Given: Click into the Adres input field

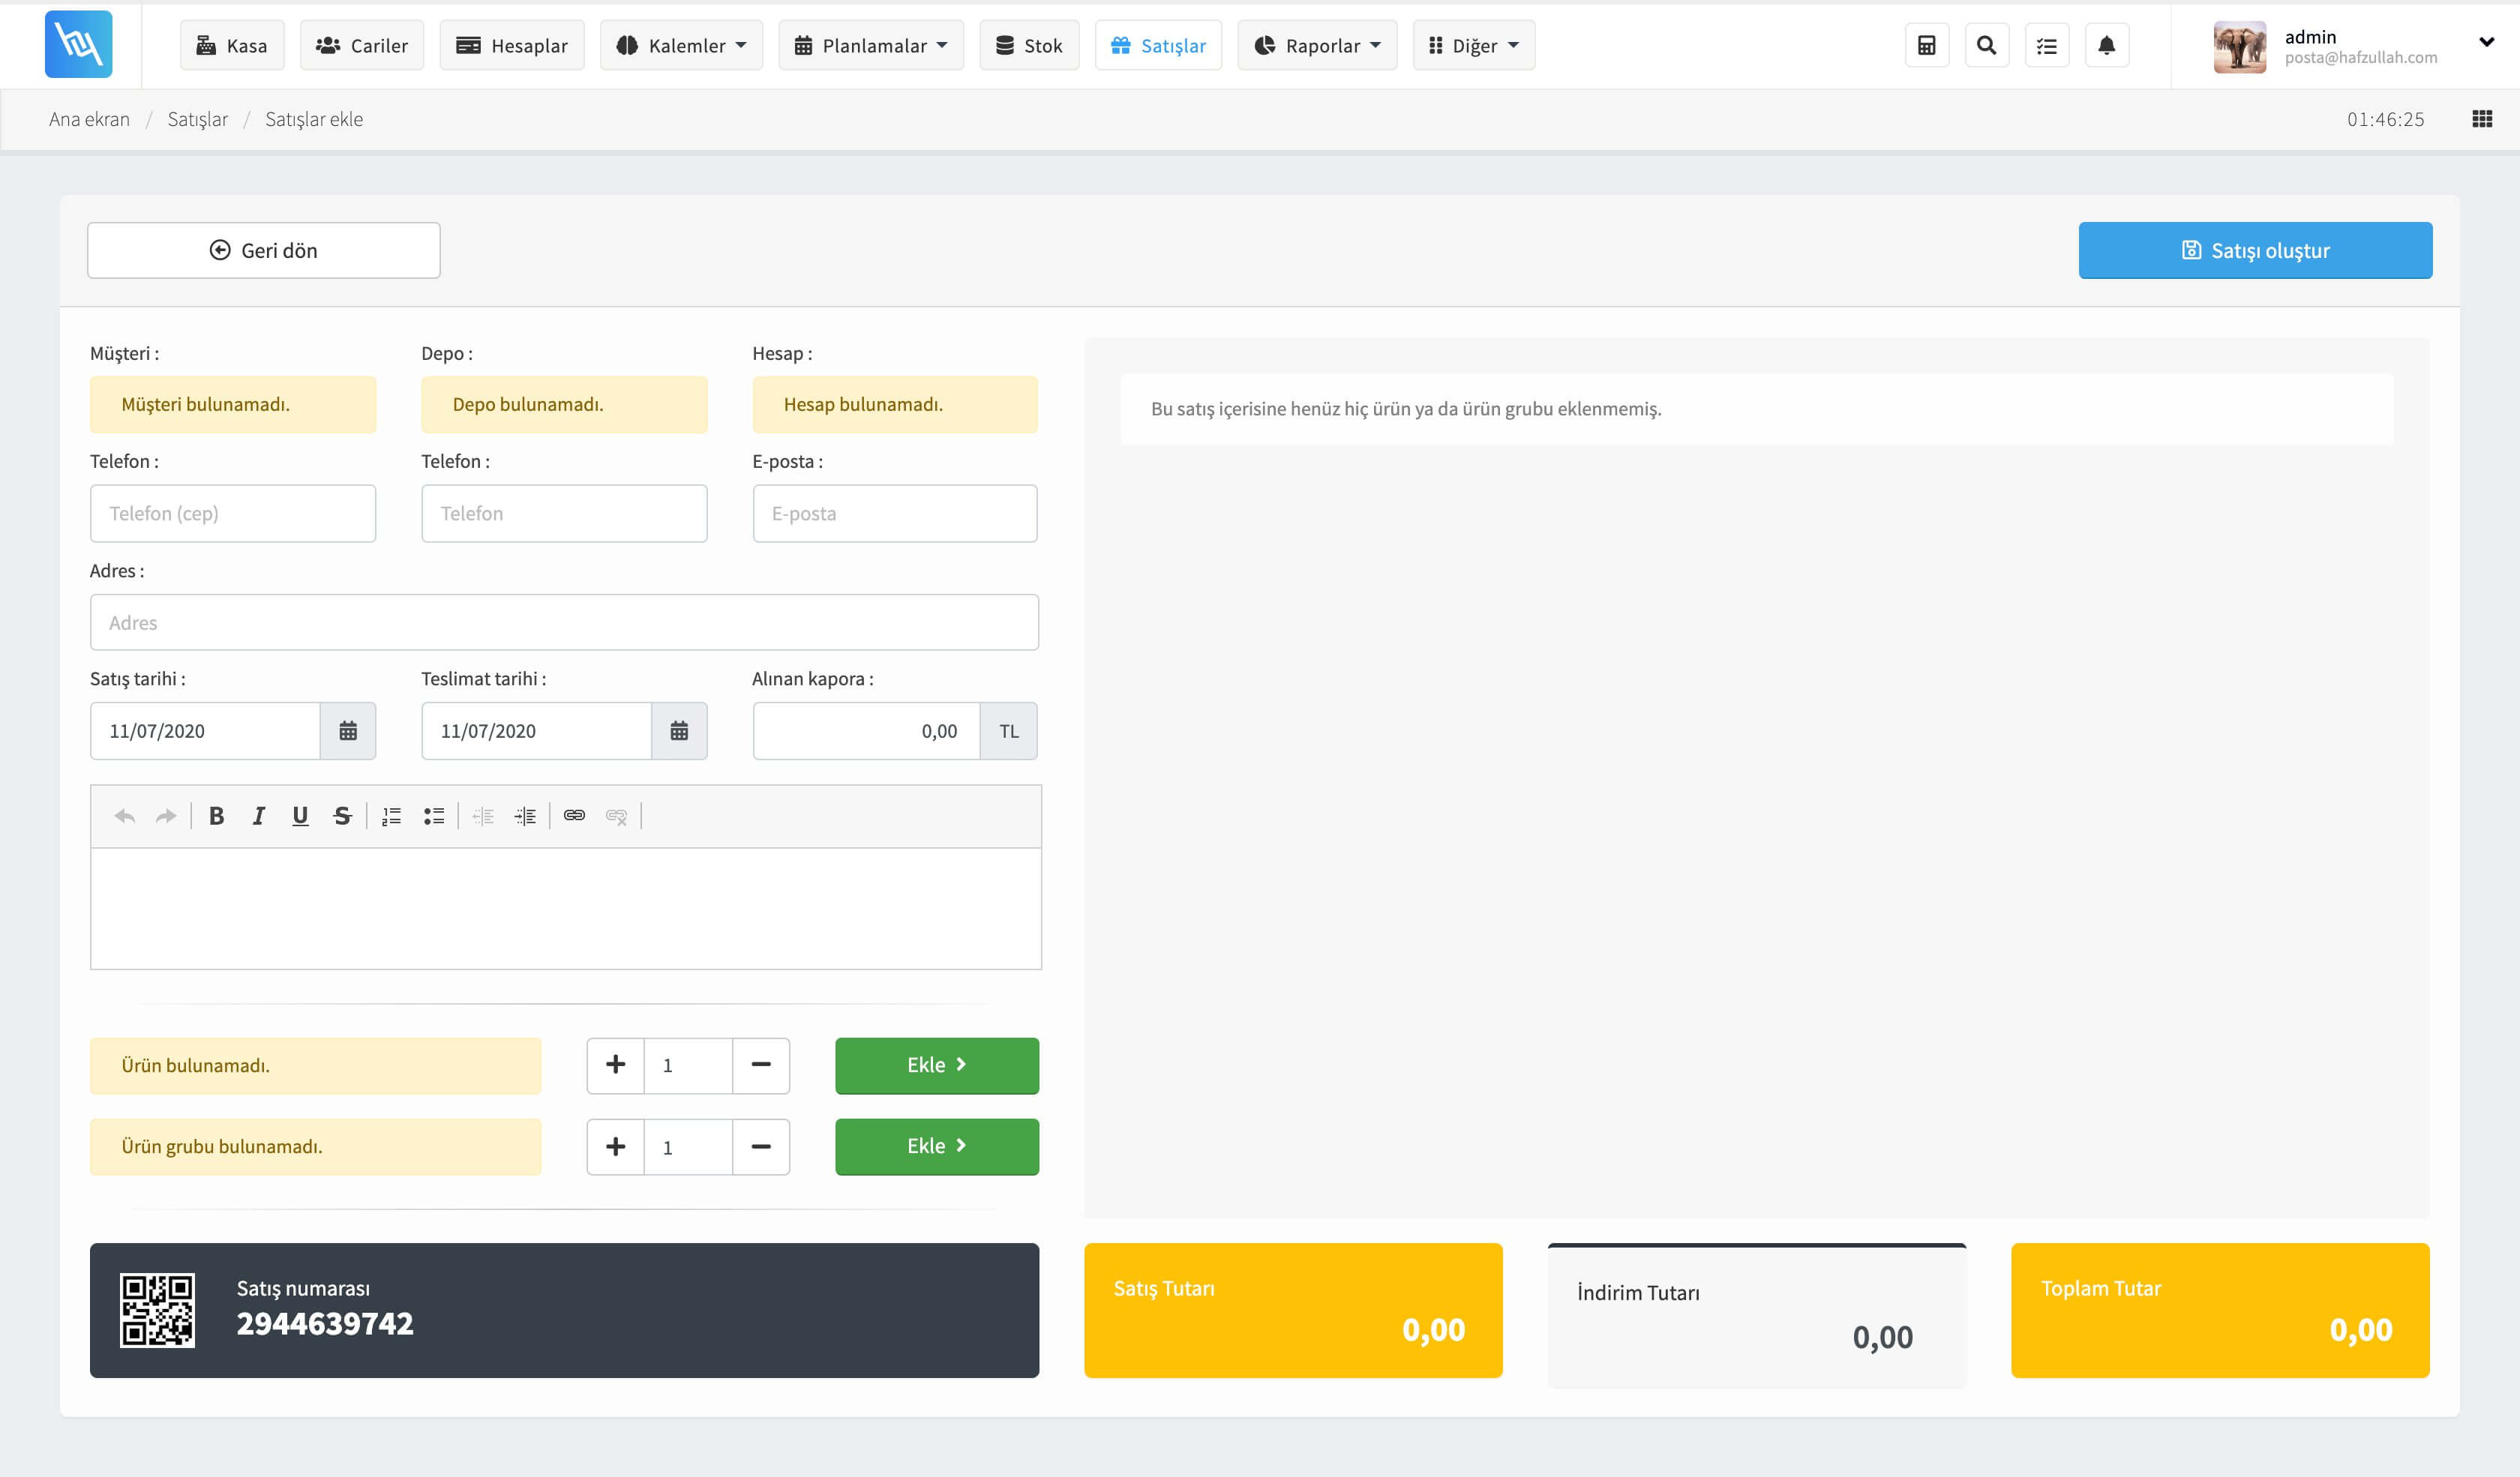Looking at the screenshot, I should pos(564,622).
